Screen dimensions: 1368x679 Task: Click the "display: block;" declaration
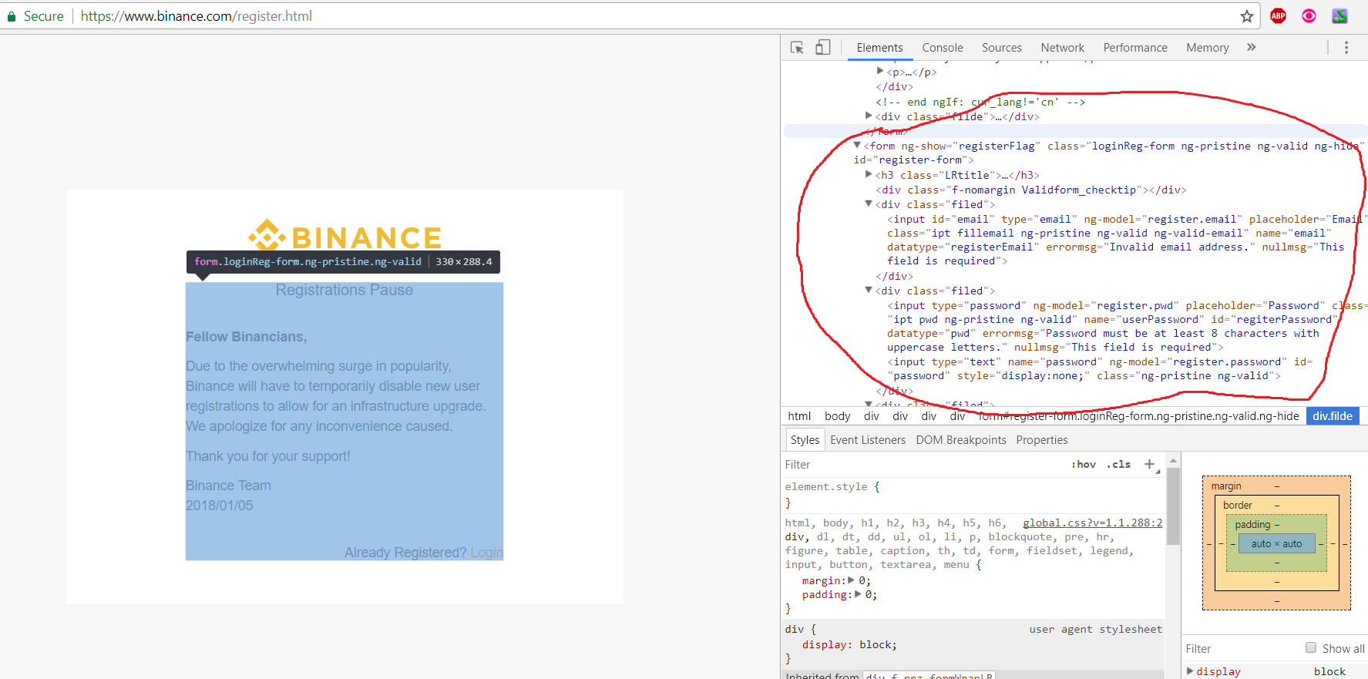[x=849, y=645]
